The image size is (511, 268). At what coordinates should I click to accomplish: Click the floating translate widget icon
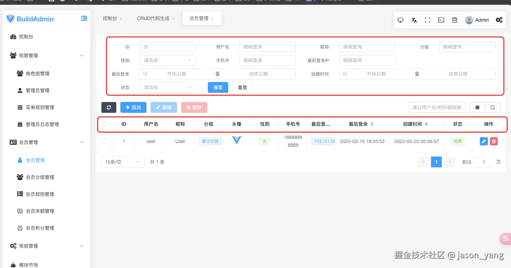[x=506, y=239]
